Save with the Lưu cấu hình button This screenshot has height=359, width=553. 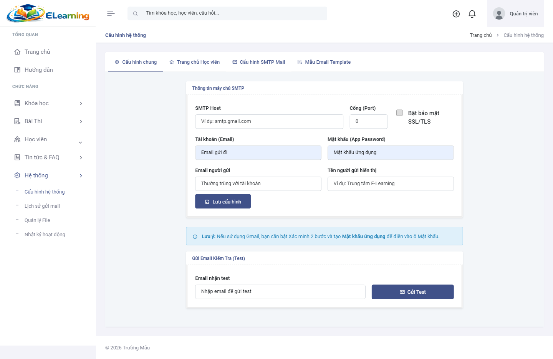[223, 201]
